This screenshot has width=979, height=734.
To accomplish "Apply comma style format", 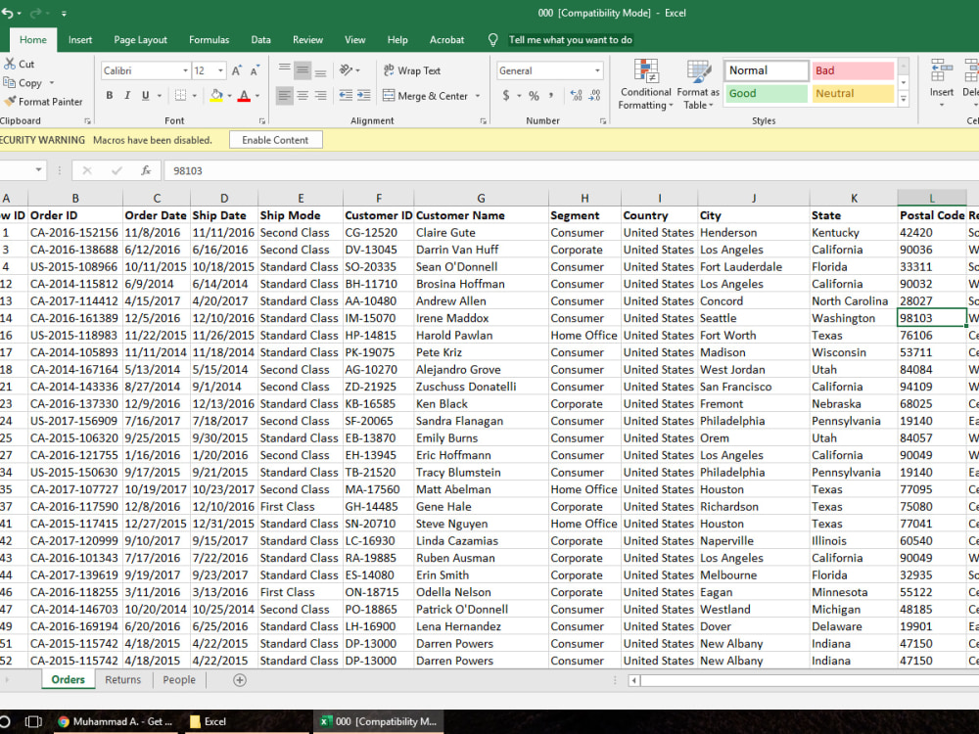I will 550,96.
